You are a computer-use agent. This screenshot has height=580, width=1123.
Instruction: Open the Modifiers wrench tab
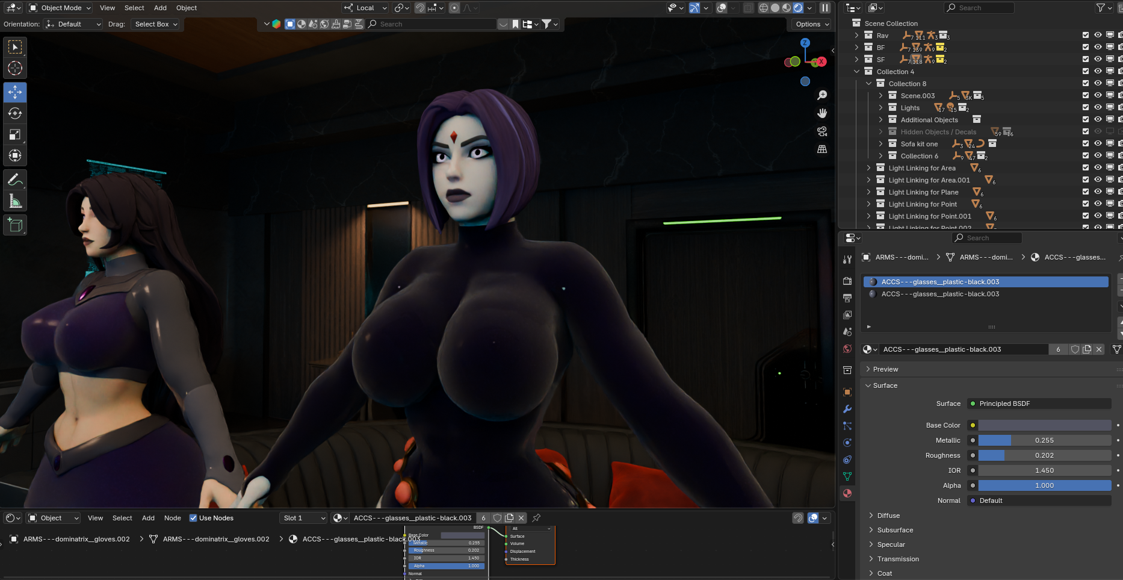(847, 409)
